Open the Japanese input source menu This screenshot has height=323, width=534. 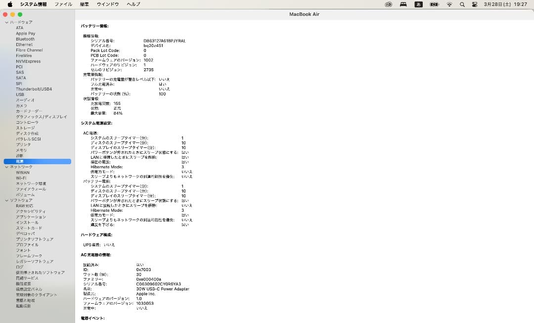[x=419, y=4]
